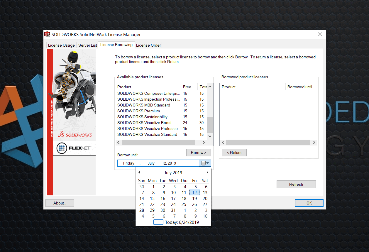
Task: Select July 9 in the calendar
Action: [x=164, y=193]
